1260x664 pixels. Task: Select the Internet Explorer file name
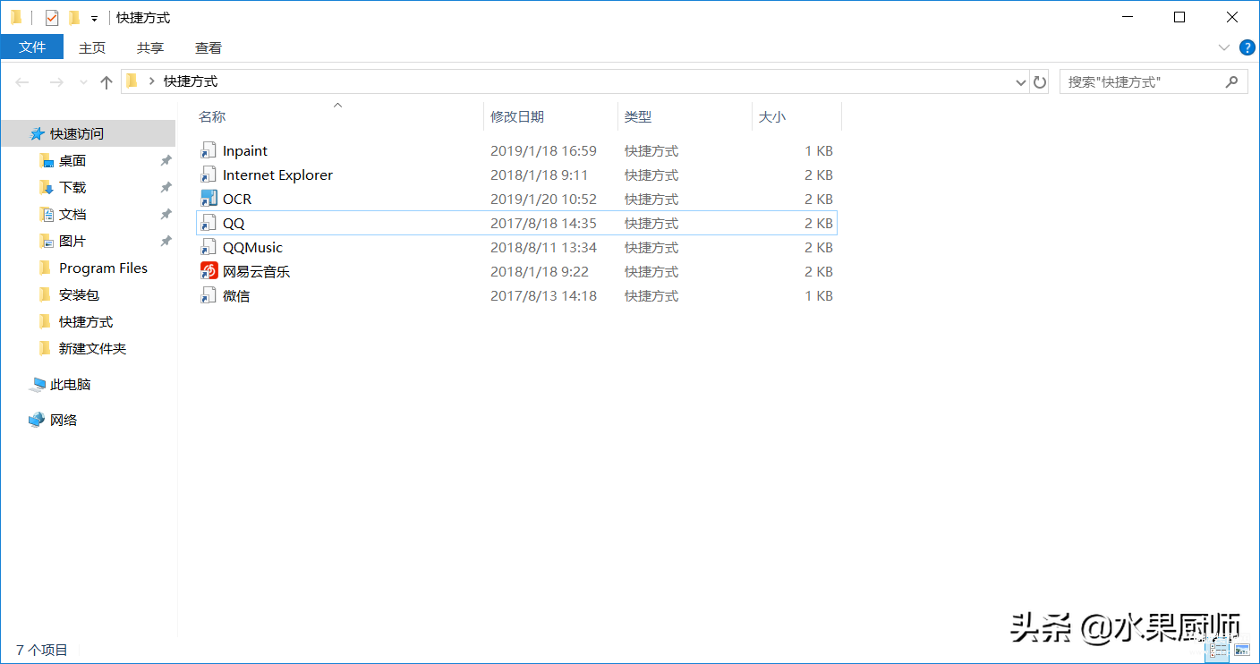point(277,175)
